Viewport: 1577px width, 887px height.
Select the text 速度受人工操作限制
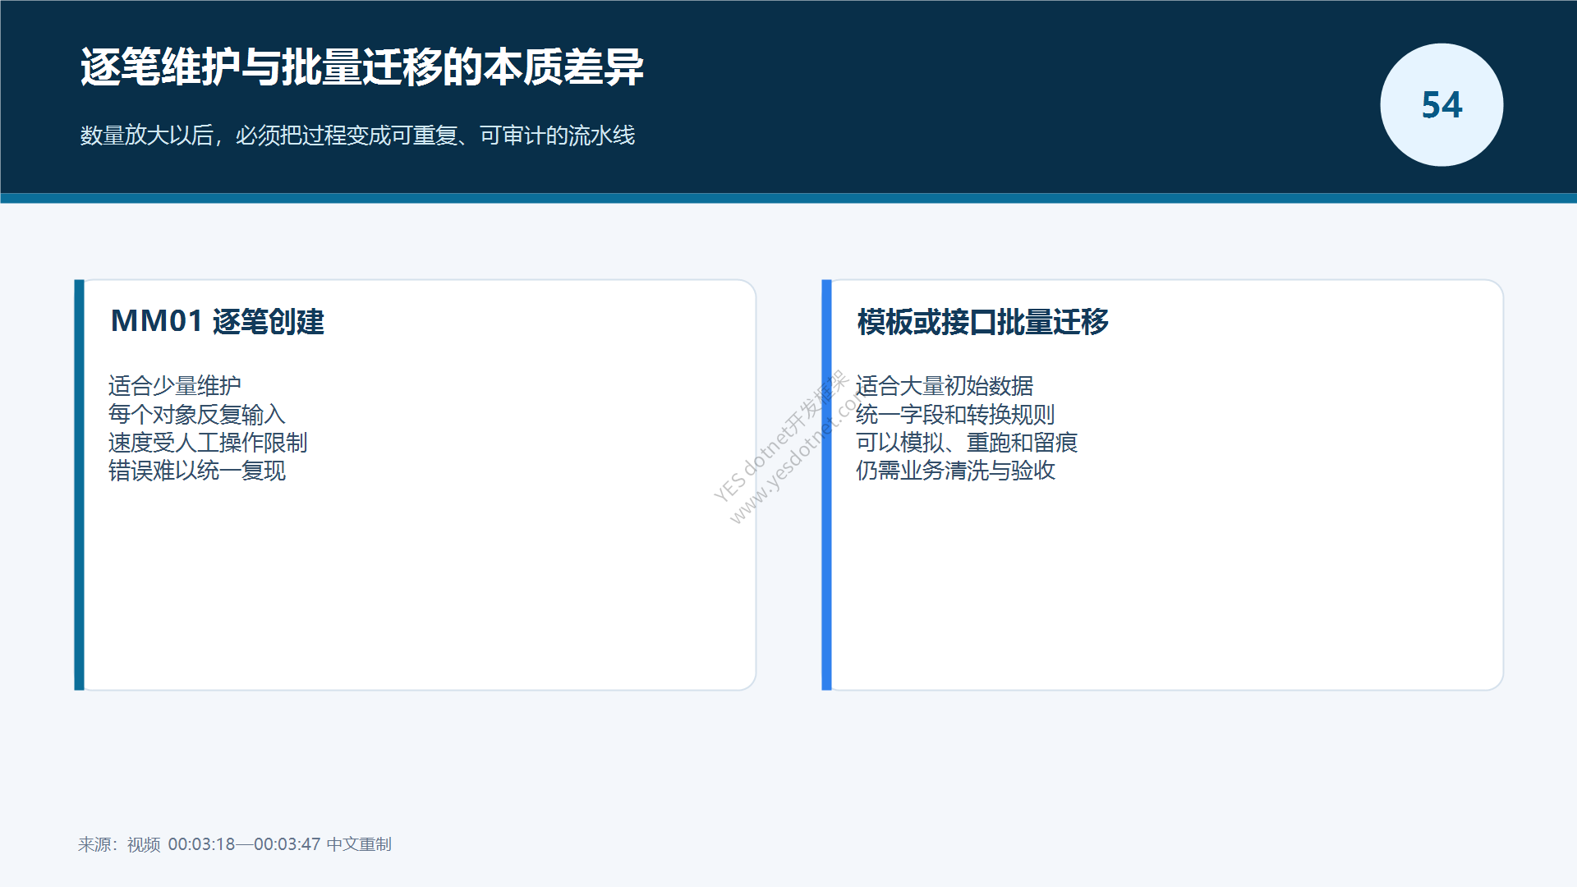click(208, 443)
